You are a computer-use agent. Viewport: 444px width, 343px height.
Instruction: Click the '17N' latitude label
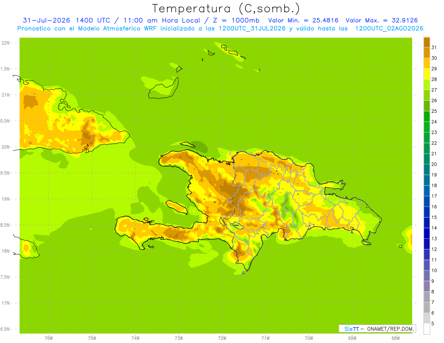[x=6, y=303]
